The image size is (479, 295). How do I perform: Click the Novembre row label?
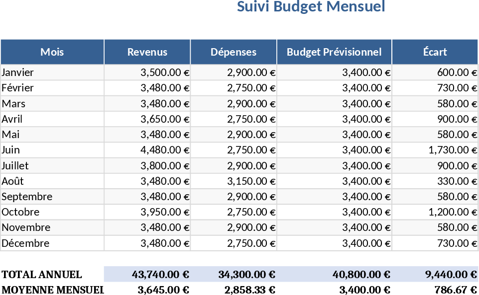point(22,227)
